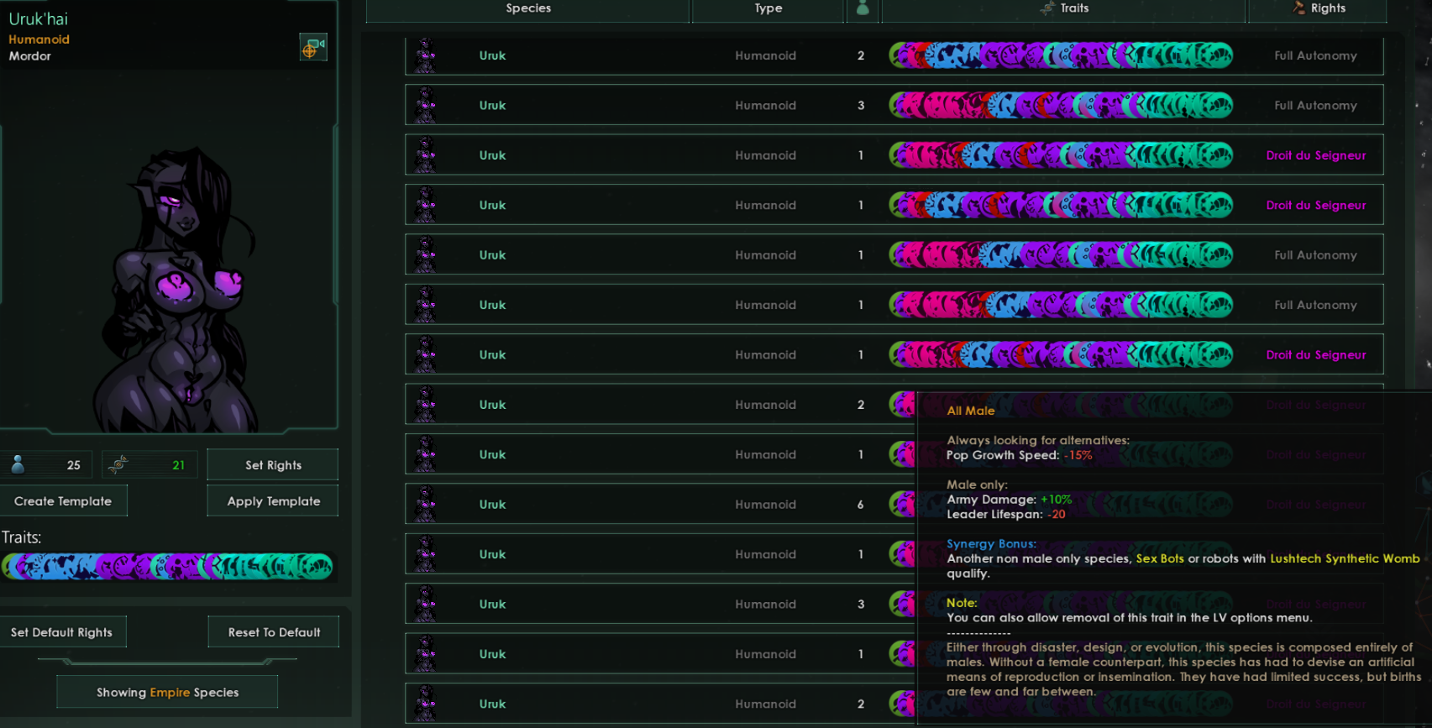
Task: Click the camera locate icon beside Uruk'hai
Action: tap(313, 48)
